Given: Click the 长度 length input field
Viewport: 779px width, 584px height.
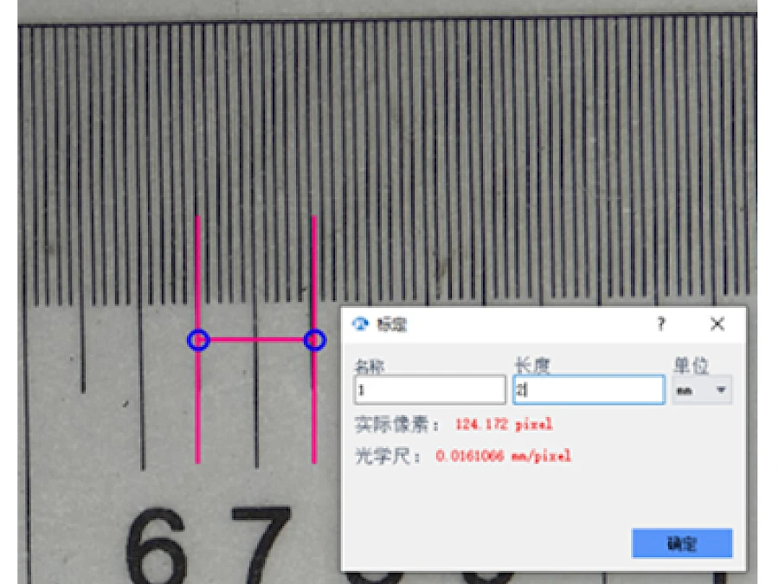Looking at the screenshot, I should (x=589, y=390).
